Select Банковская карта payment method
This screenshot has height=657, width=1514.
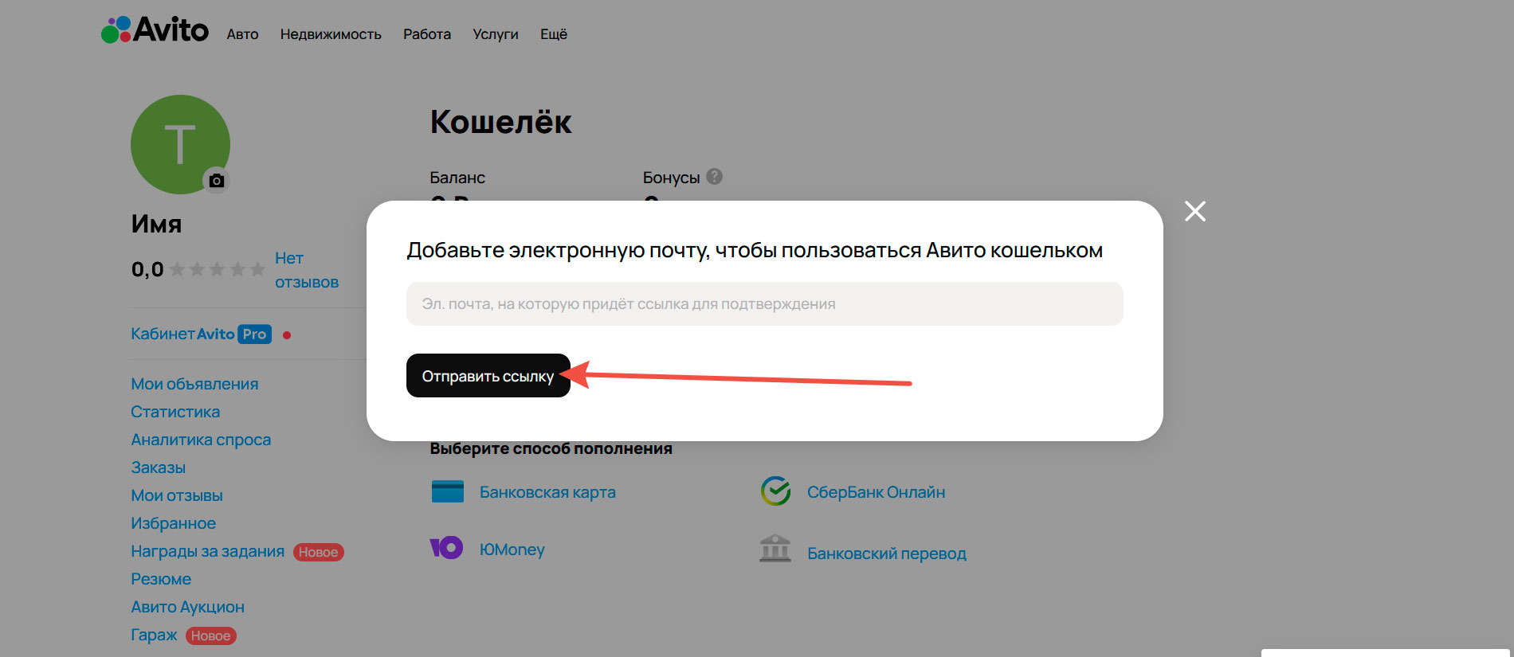(x=547, y=492)
